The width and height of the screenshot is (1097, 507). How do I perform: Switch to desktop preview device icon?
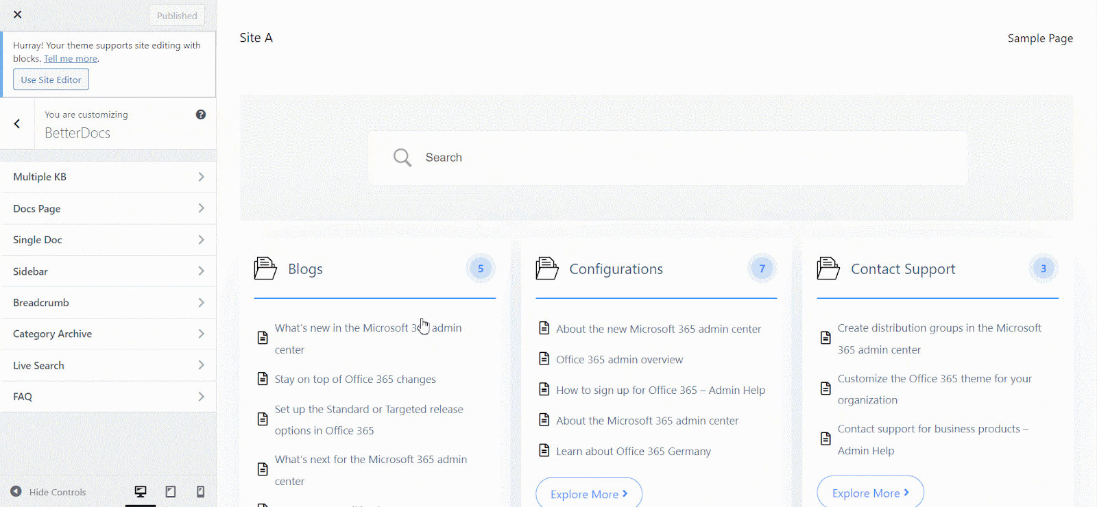141,491
